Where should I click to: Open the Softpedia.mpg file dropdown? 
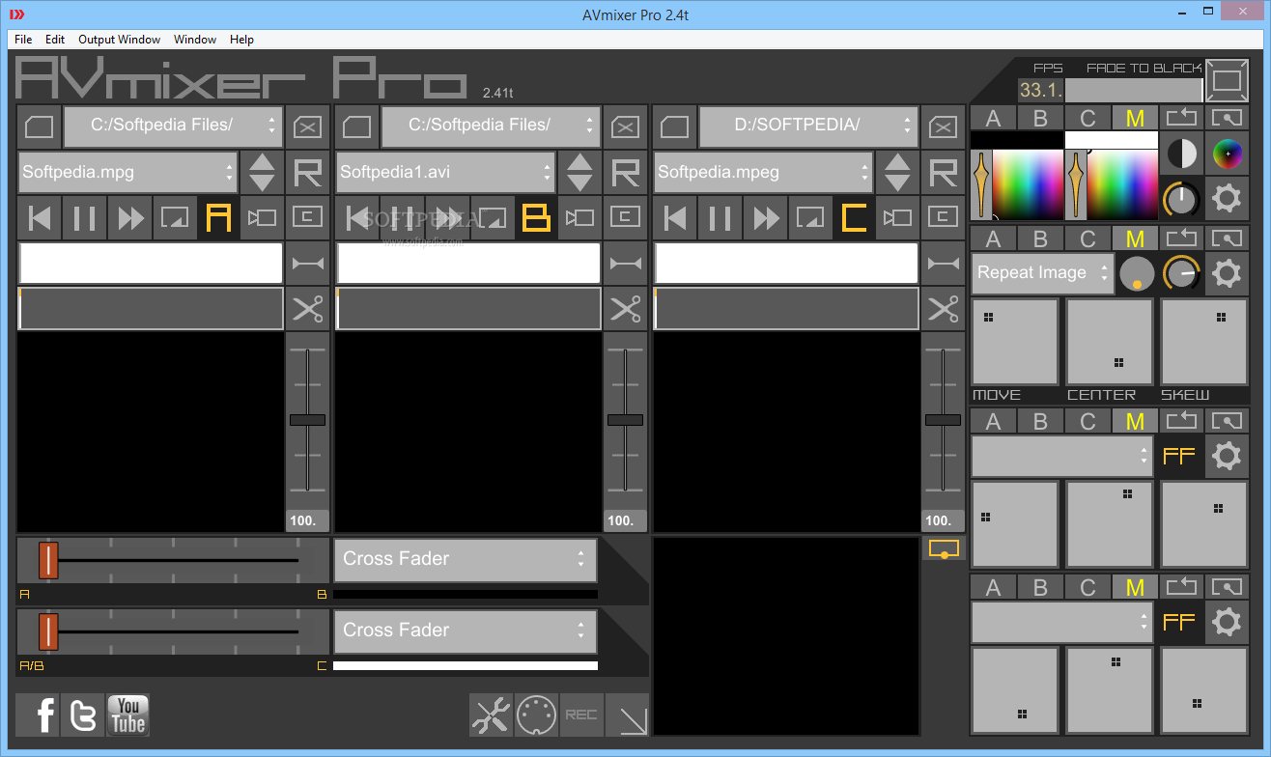[127, 173]
